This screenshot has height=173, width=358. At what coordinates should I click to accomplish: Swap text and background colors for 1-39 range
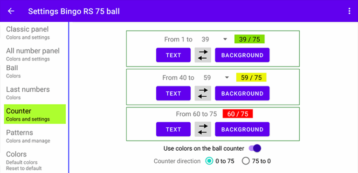[x=203, y=55]
